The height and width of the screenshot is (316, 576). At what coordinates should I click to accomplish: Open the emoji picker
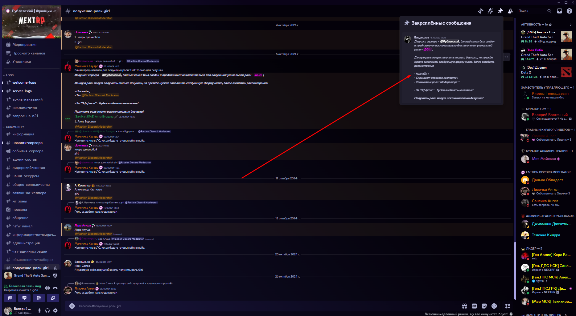pyautogui.click(x=494, y=306)
